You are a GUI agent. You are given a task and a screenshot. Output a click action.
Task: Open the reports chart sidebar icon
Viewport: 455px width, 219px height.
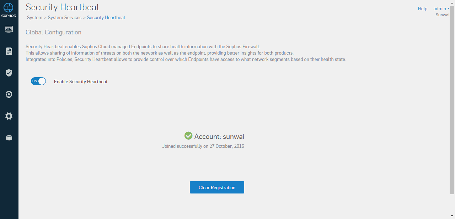(9, 51)
